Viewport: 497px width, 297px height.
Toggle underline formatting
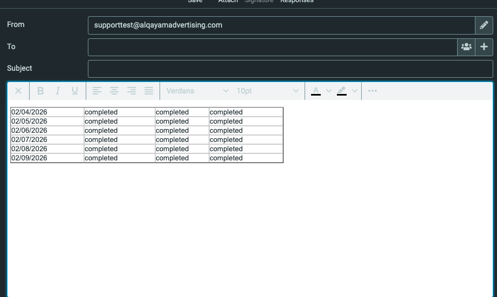click(75, 91)
